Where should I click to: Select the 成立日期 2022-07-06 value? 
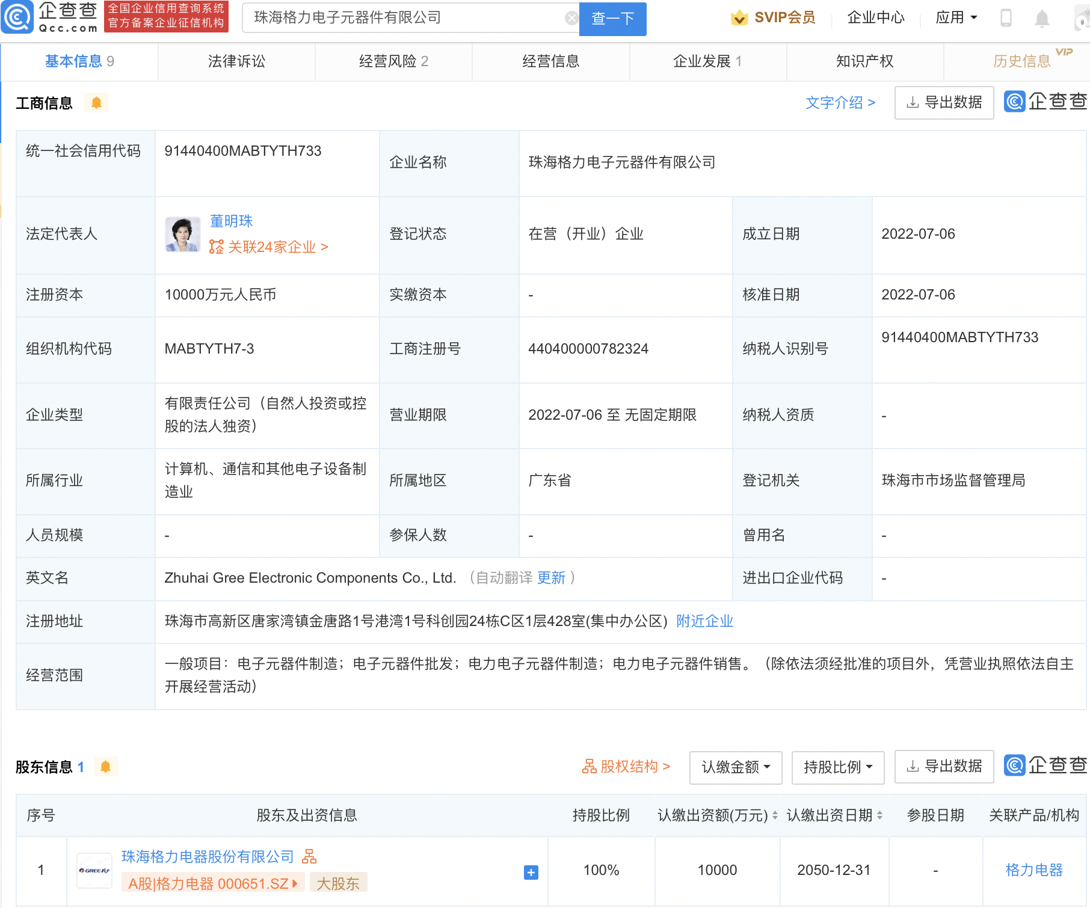(x=918, y=234)
